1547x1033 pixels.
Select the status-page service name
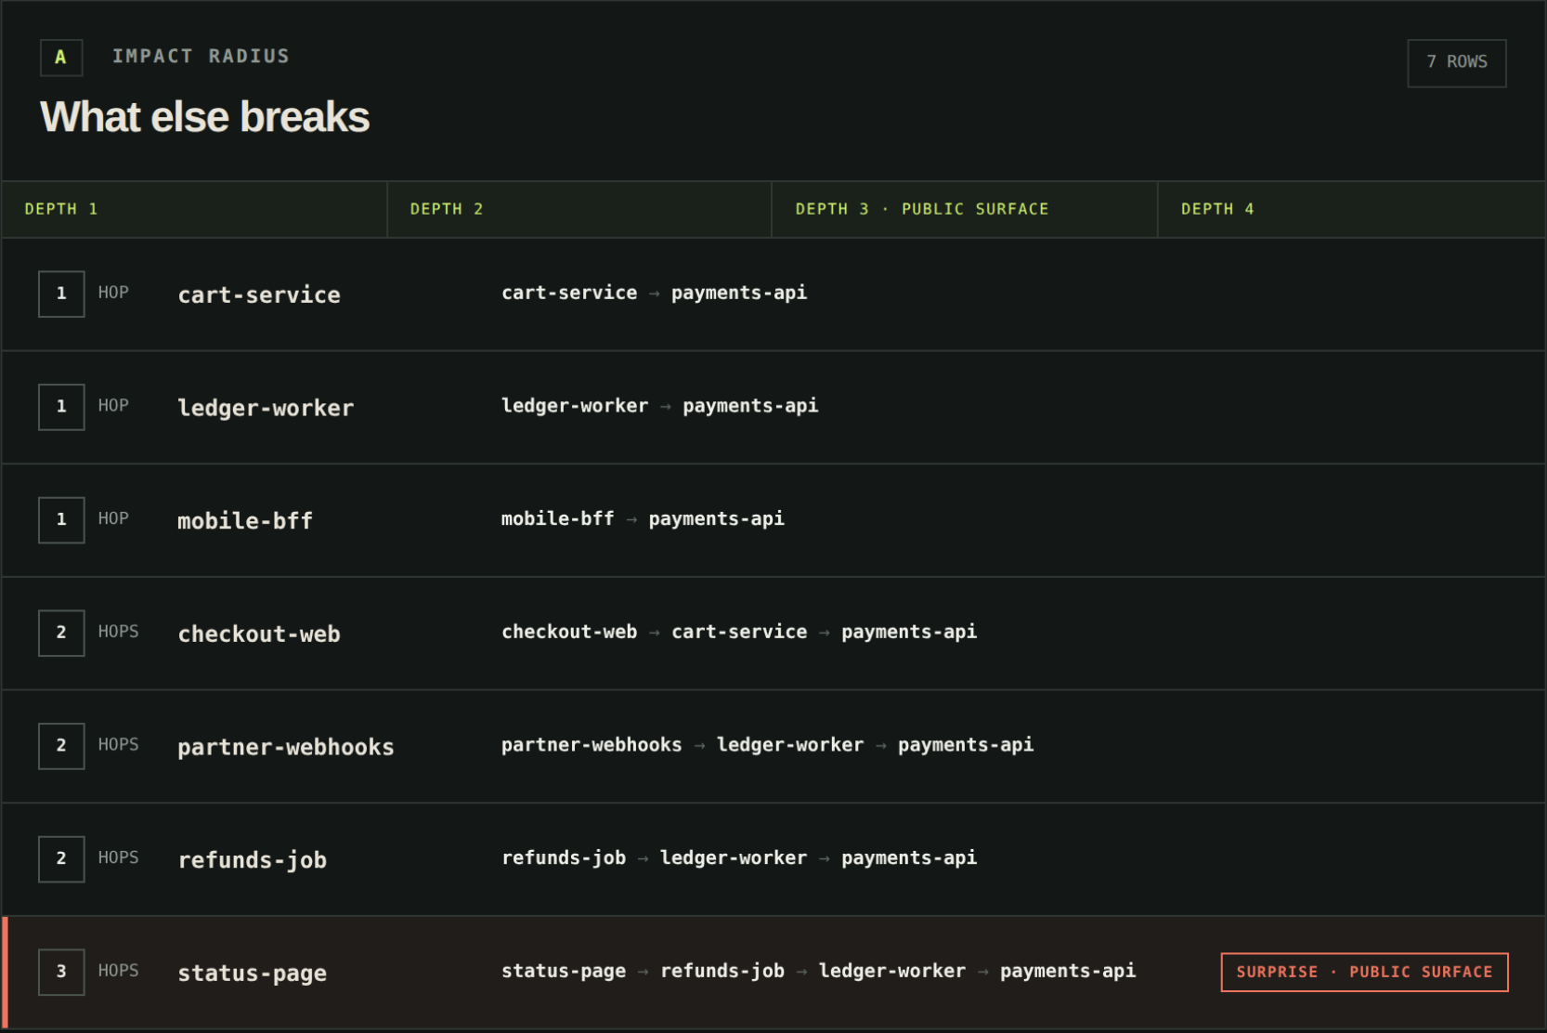(253, 973)
